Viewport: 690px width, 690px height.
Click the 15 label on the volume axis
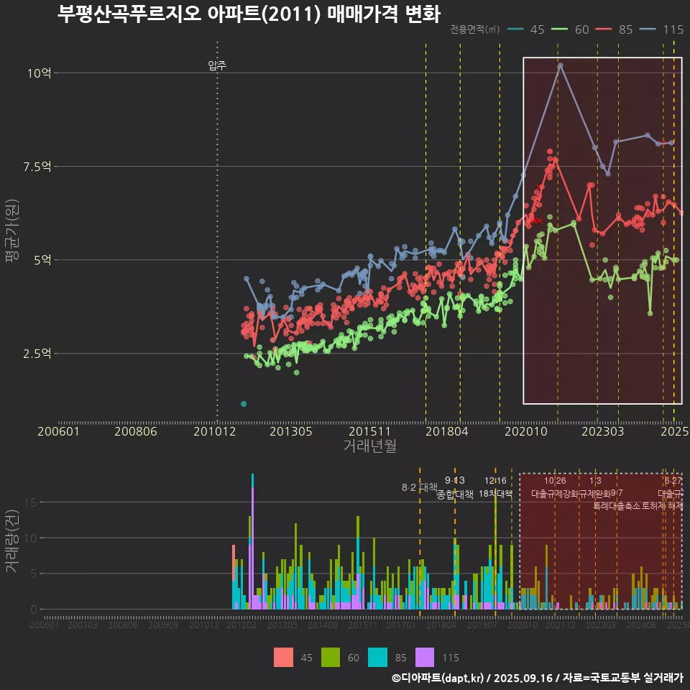pyautogui.click(x=31, y=502)
